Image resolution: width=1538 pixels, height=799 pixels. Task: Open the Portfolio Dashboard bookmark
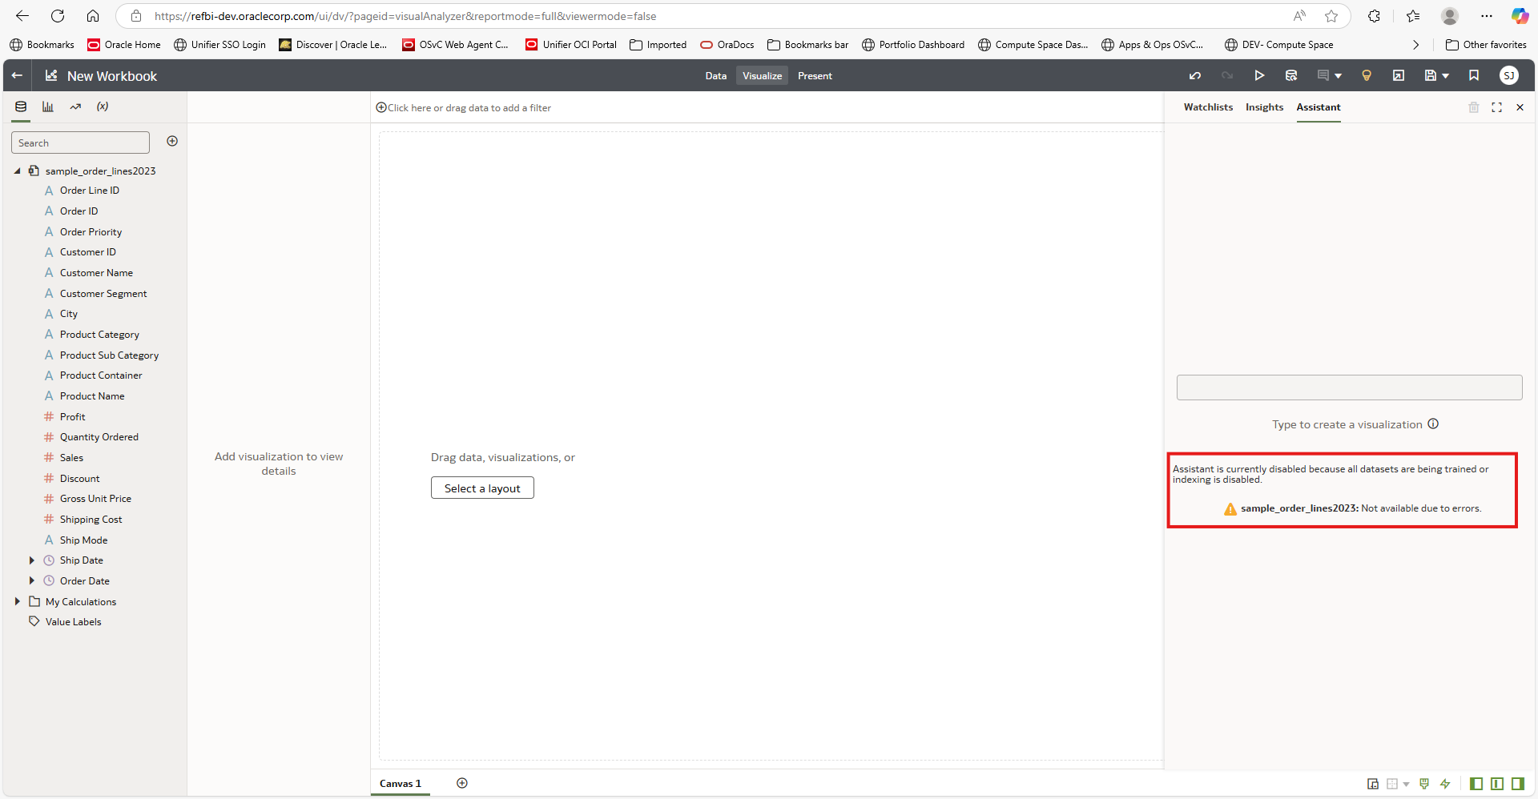[913, 45]
